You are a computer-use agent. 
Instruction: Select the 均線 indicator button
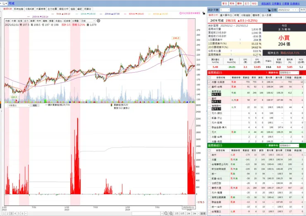pyautogui.click(x=7, y=21)
